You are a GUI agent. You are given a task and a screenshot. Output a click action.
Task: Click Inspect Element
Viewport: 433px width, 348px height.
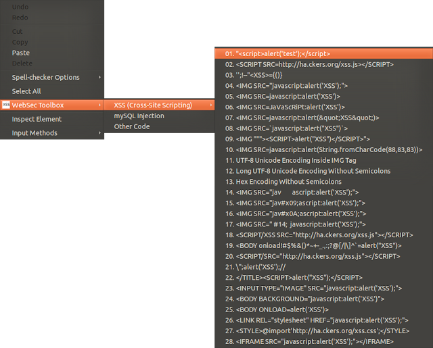point(52,119)
